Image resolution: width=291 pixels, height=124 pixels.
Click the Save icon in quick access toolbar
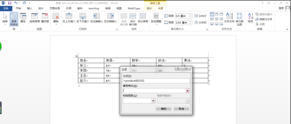pos(10,3)
